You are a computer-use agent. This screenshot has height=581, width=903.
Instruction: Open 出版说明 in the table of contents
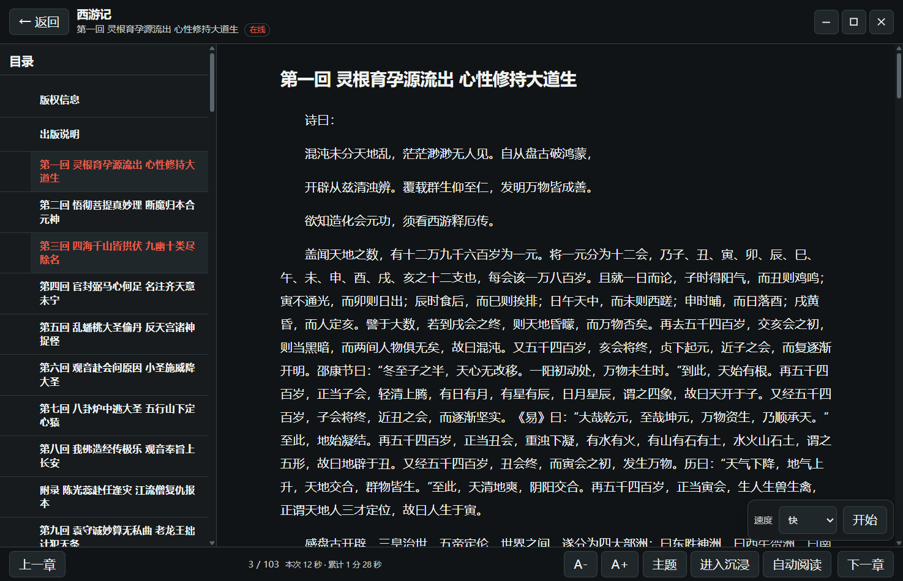coord(104,134)
